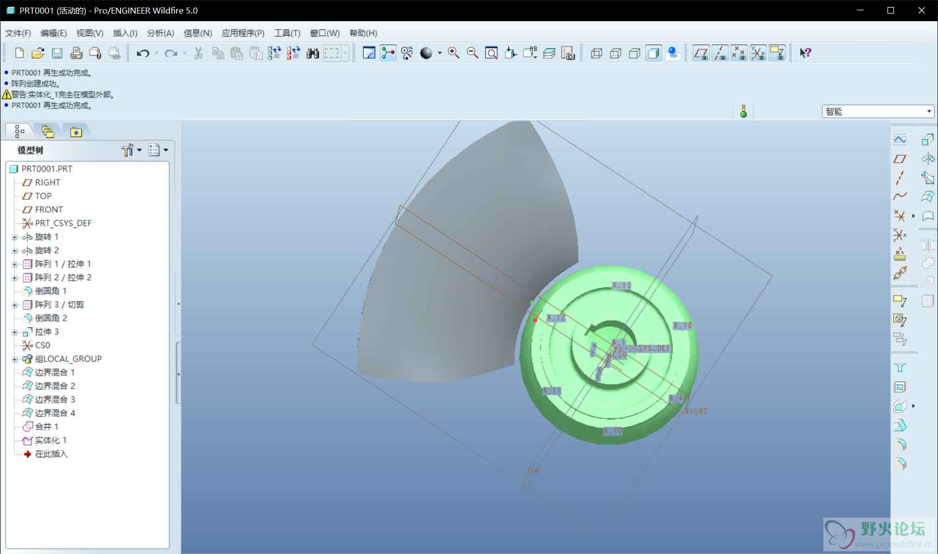Select the Datum Curve tool in the right toolbar

point(899,196)
